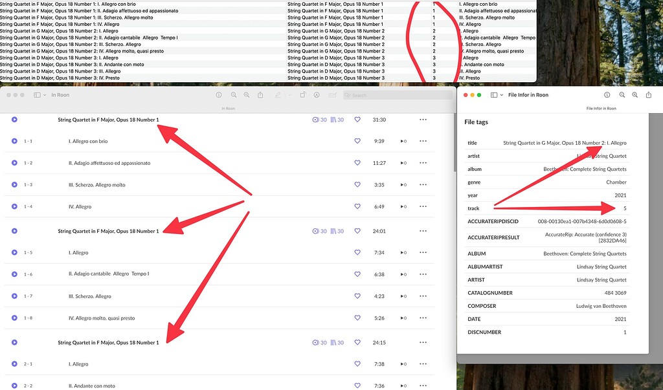The width and height of the screenshot is (663, 390).
Task: Open more options for "IV. Allegro" track
Action: pyautogui.click(x=423, y=207)
